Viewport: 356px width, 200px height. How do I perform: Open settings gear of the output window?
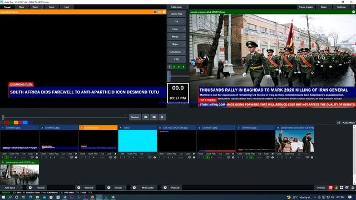click(354, 12)
